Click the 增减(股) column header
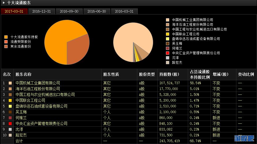 point(221,75)
